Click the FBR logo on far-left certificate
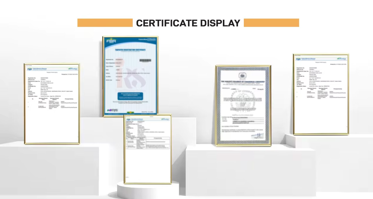373x199 pixels. point(30,69)
